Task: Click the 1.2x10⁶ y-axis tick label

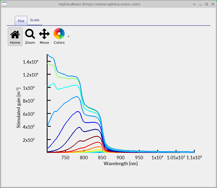Action: pyautogui.click(x=31, y=75)
